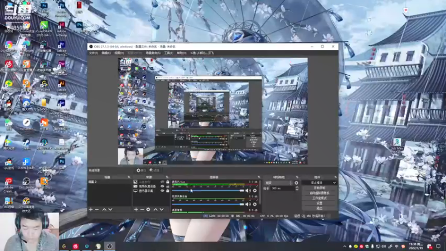The height and width of the screenshot is (251, 446).
Task: Open OBS Studio desktop shortcut
Action: click(x=26, y=183)
